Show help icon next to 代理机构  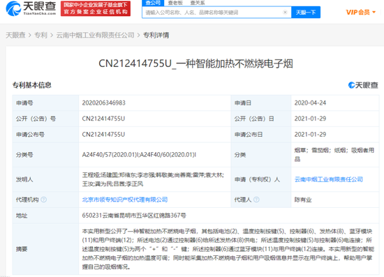[x=43, y=200]
